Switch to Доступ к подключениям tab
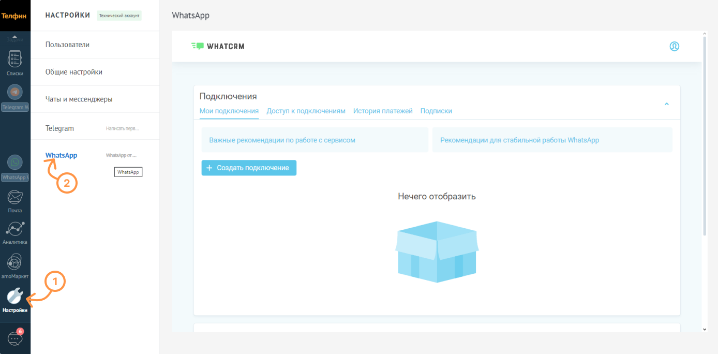718x354 pixels. 306,111
